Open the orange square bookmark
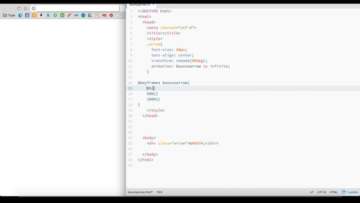 (x=34, y=15)
